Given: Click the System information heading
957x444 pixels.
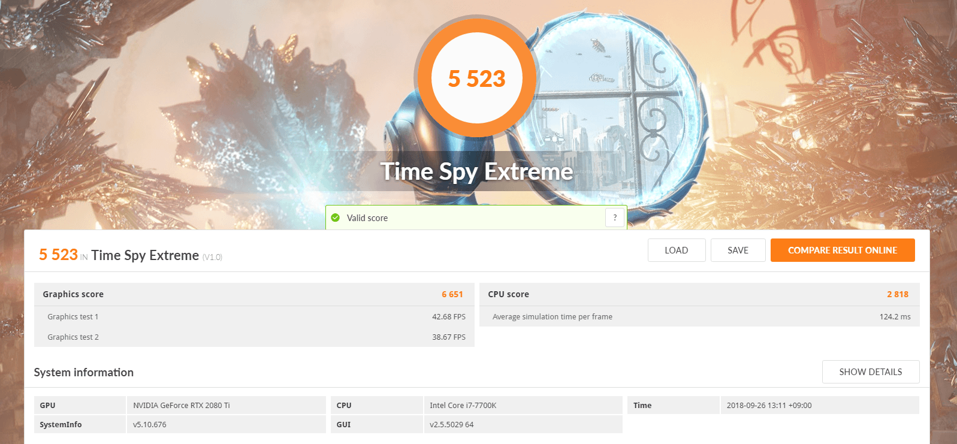Looking at the screenshot, I should pos(84,372).
